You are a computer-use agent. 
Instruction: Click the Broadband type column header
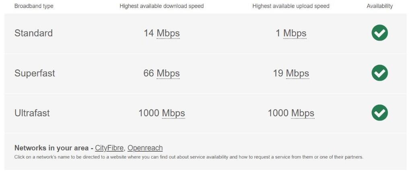pyautogui.click(x=34, y=6)
